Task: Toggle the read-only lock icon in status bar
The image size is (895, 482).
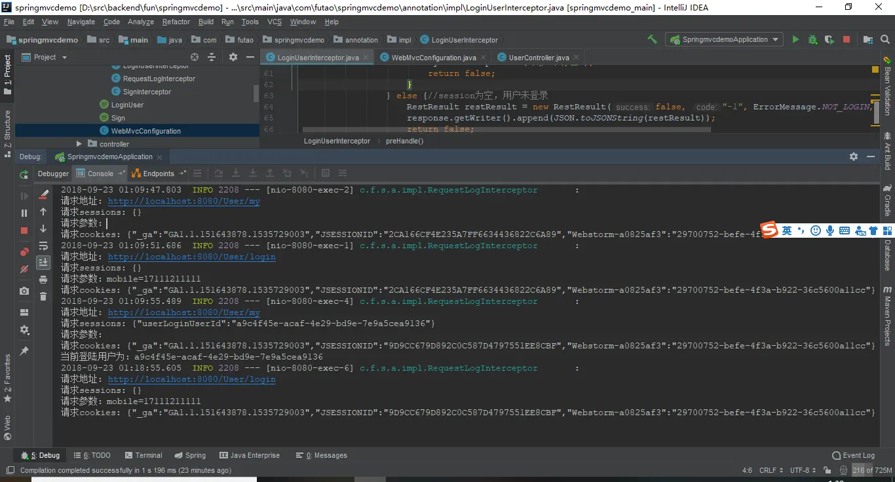Action: tap(828, 470)
